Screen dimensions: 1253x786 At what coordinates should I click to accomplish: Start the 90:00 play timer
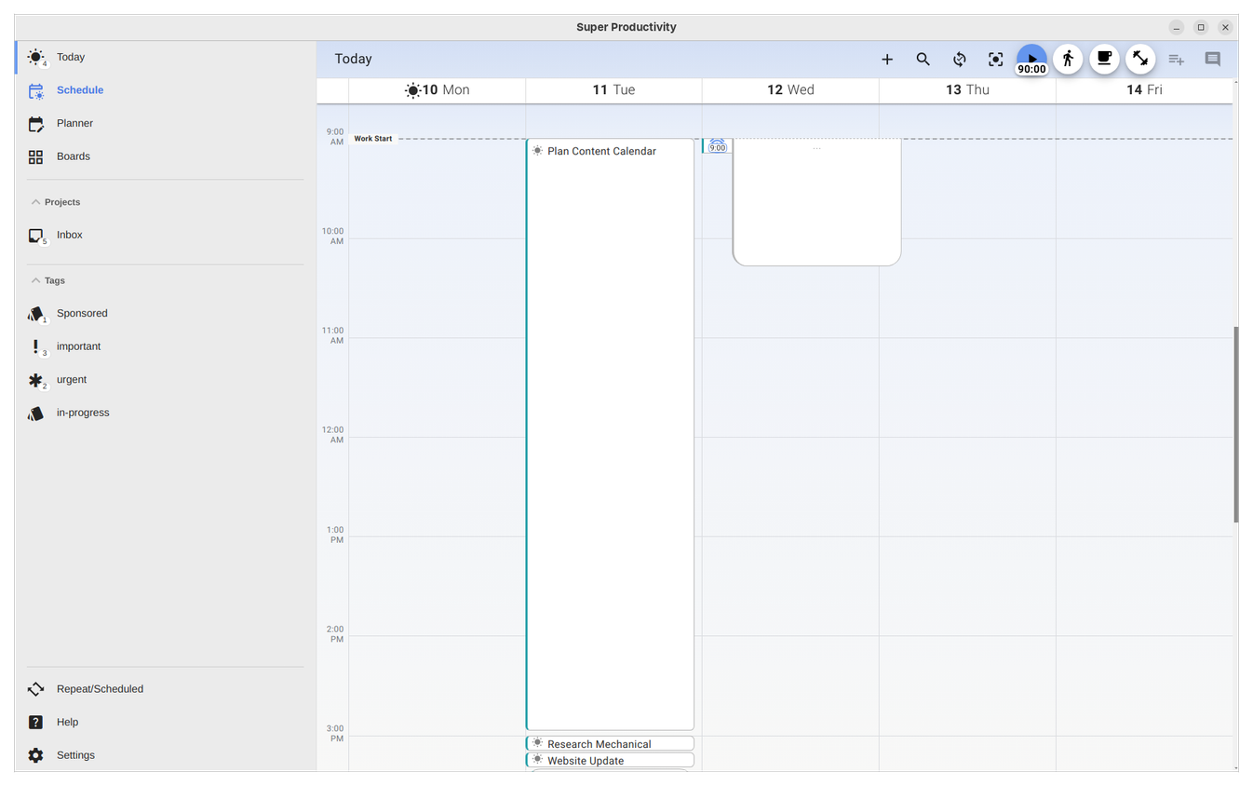1031,59
